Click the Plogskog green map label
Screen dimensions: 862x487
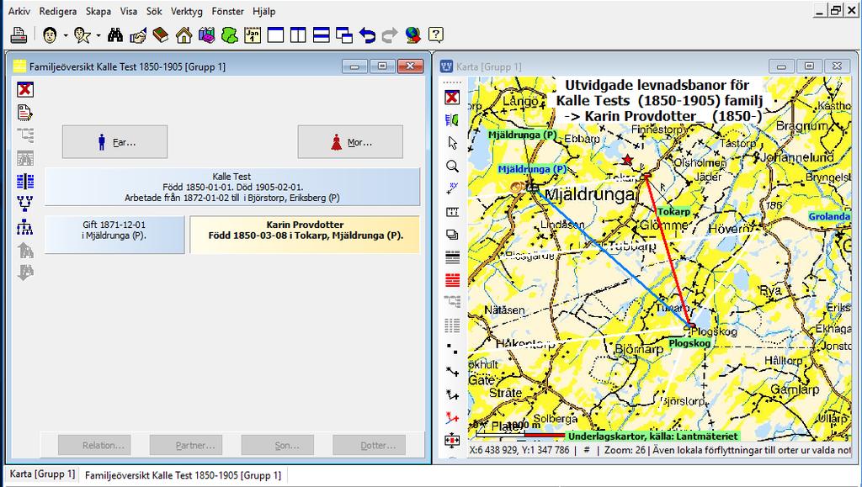click(690, 343)
